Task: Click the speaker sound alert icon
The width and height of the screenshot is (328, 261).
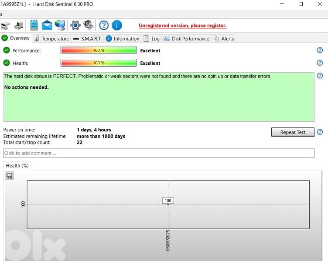Action: (x=88, y=25)
